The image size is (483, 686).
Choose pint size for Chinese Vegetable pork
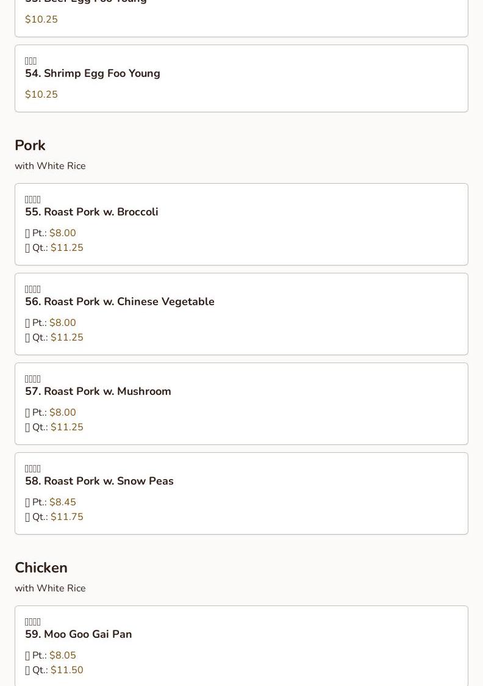[x=62, y=323]
